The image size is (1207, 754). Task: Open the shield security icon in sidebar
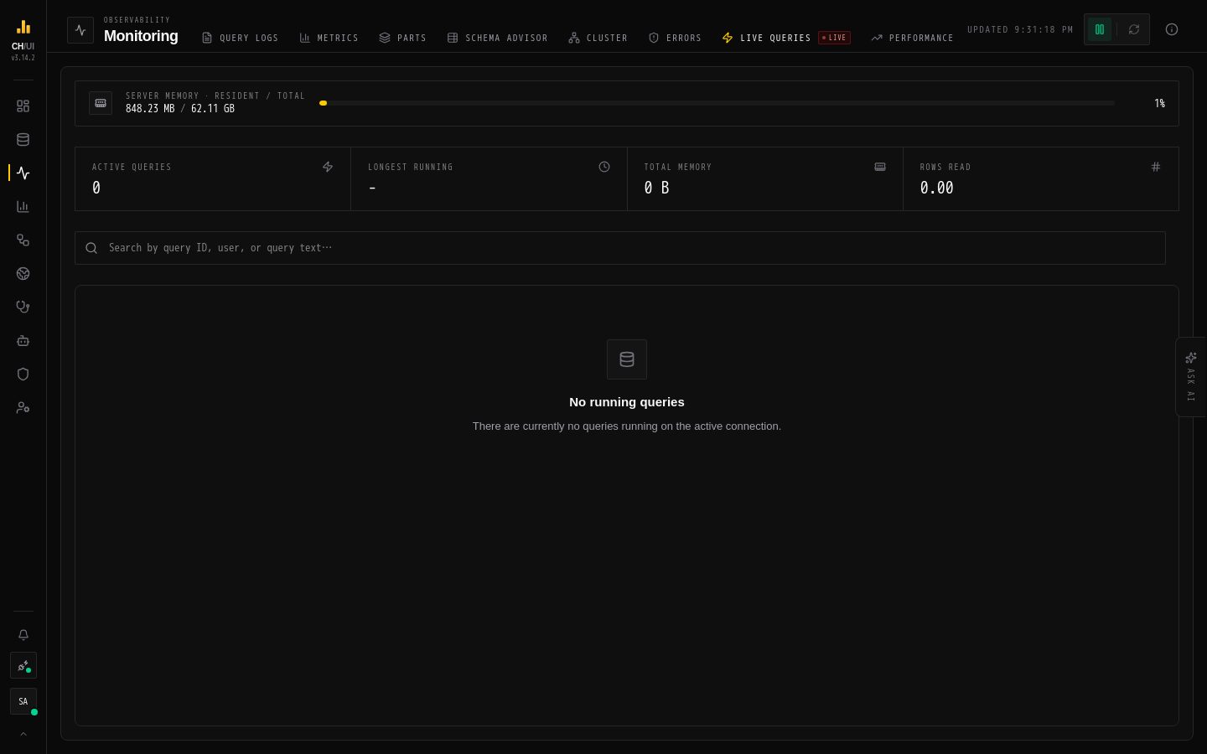23,374
